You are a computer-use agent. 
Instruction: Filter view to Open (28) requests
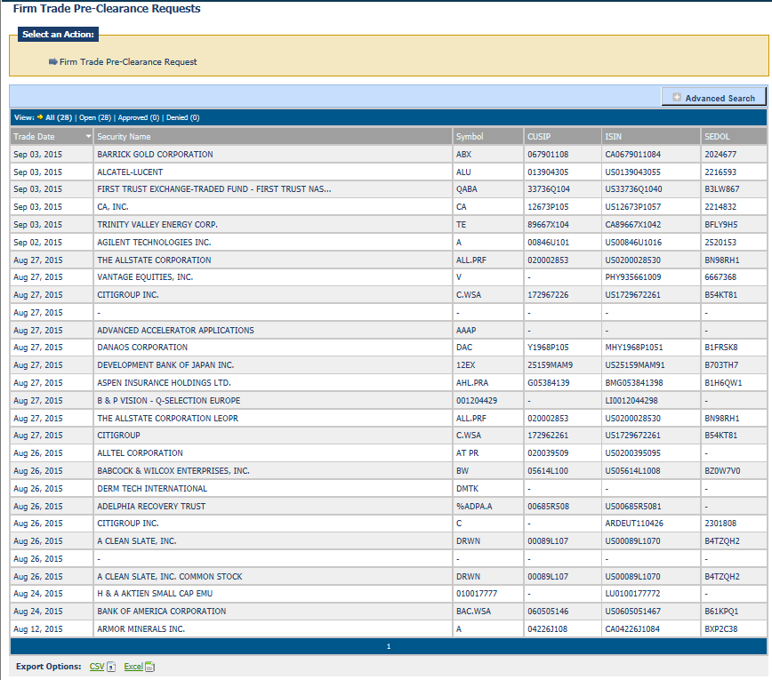point(95,117)
